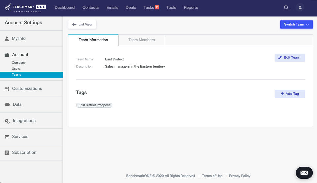Select the highlighted Teams sub-item
The height and width of the screenshot is (183, 317).
click(32, 74)
